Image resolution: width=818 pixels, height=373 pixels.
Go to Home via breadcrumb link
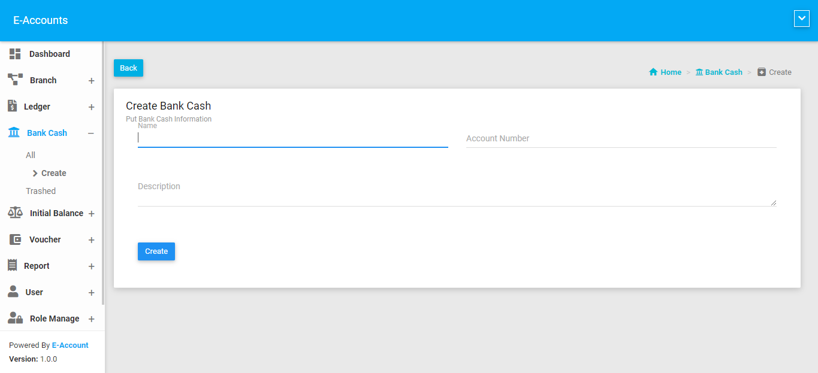665,72
